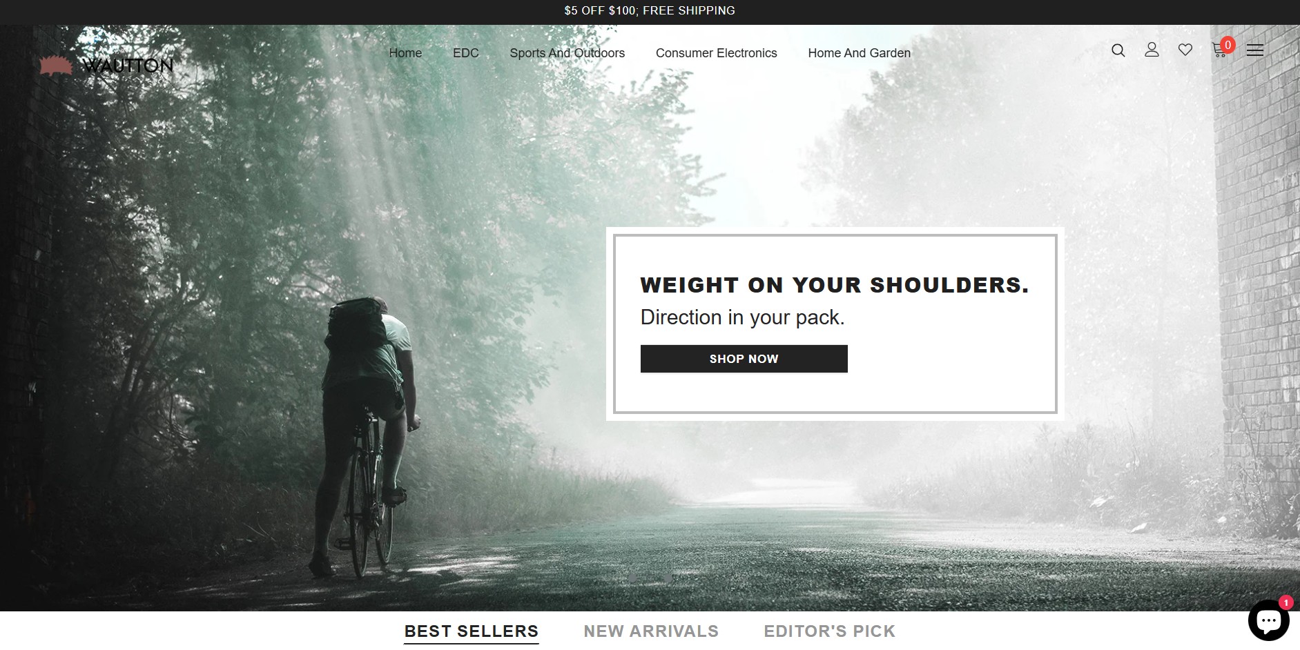Open the search magnifier icon
This screenshot has width=1300, height=650.
click(1118, 50)
